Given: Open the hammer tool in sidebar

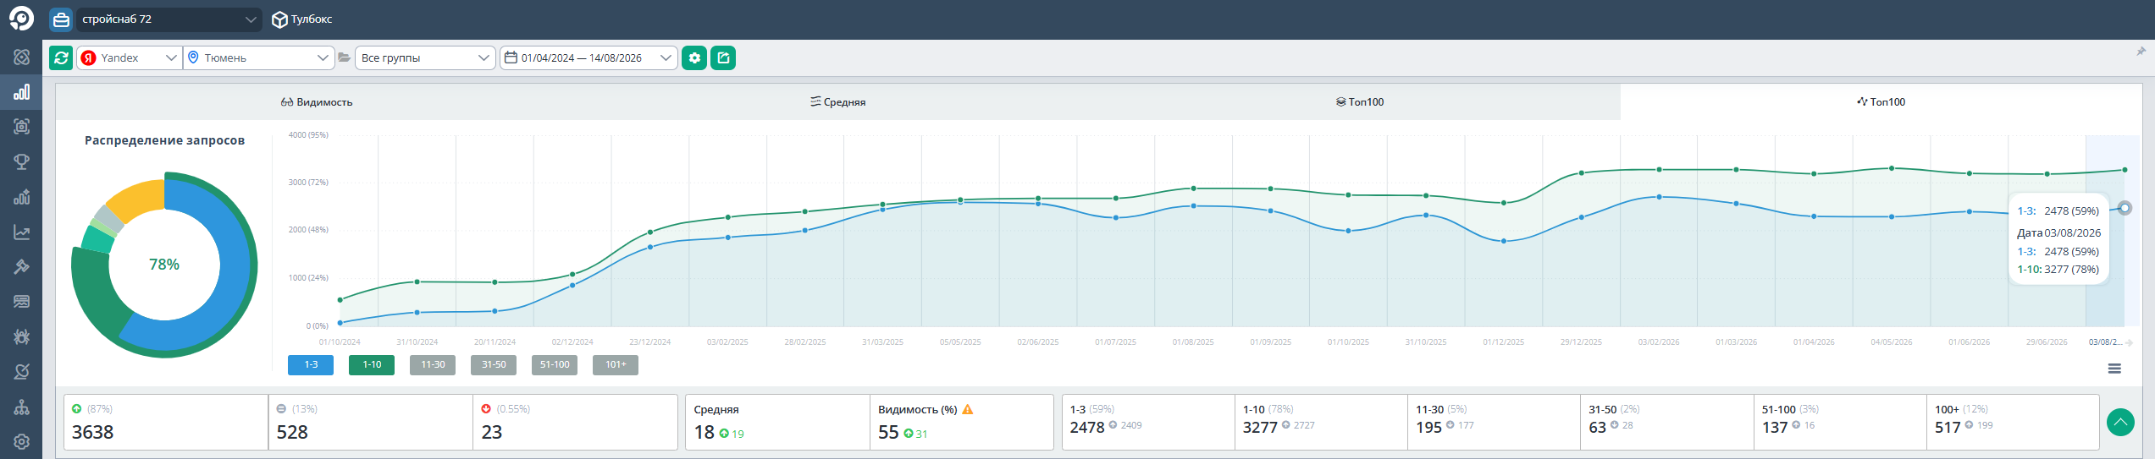Looking at the screenshot, I should (22, 266).
